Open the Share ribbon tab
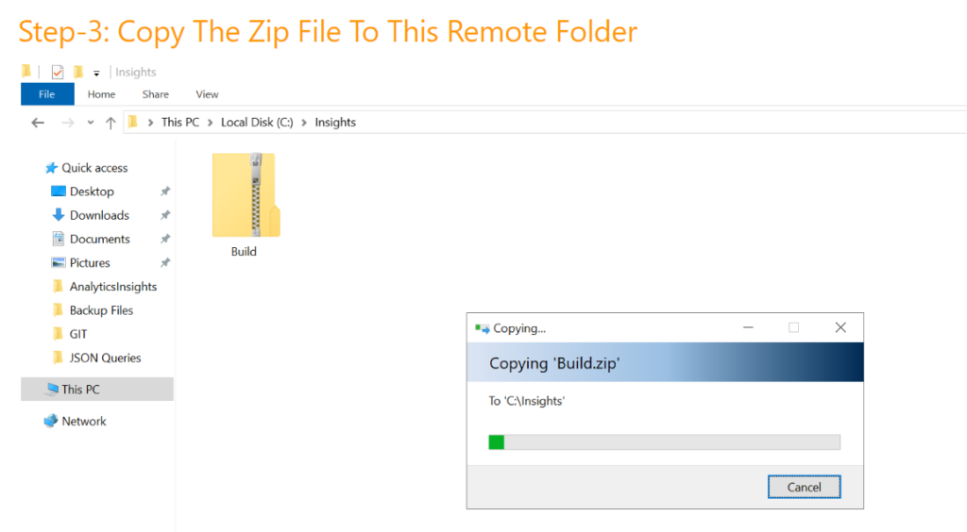 click(156, 94)
